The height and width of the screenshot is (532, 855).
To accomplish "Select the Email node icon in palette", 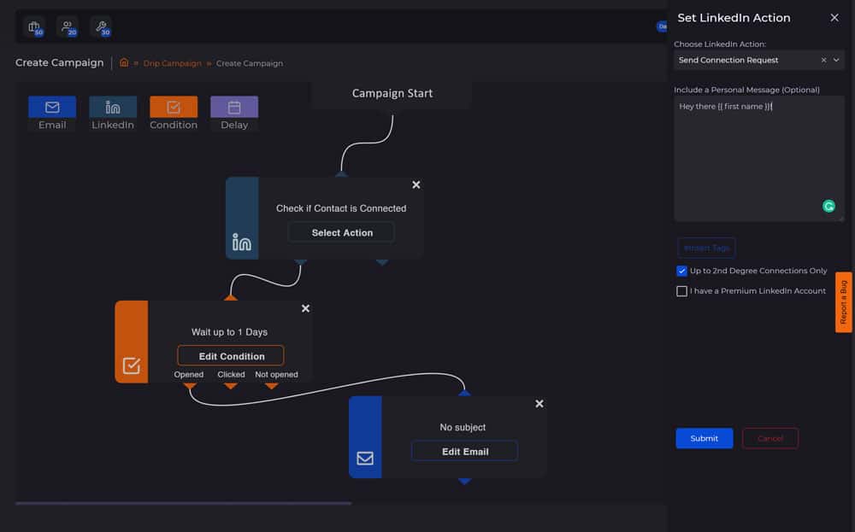I will click(x=52, y=107).
